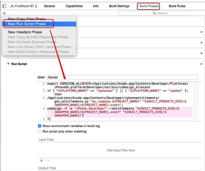The height and width of the screenshot is (171, 205).
Task: Delete the Run Script phase with X
Action: pyautogui.click(x=201, y=64)
